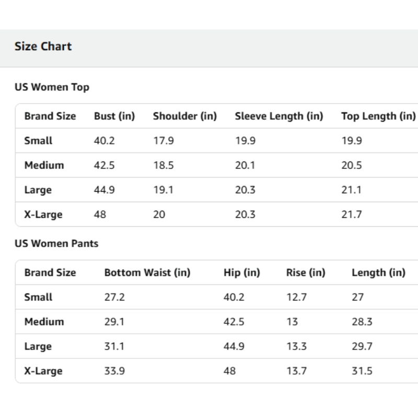Select the US Women Top table title

point(52,87)
